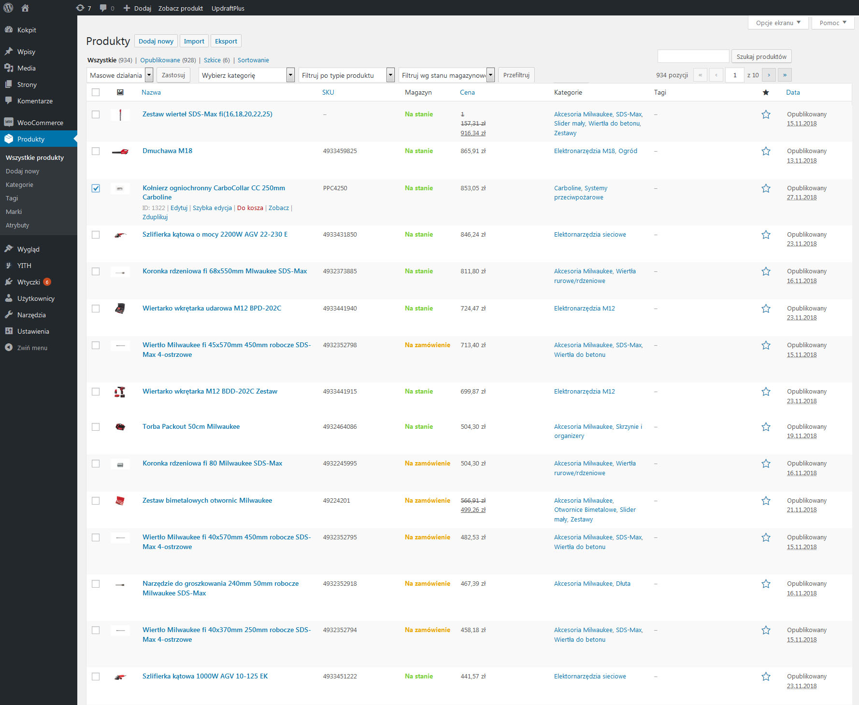
Task: Click the Eksport button
Action: (x=226, y=41)
